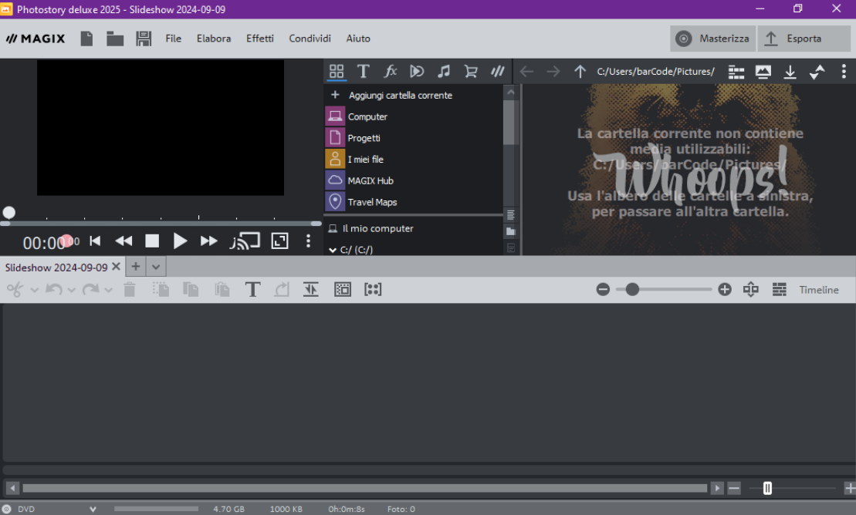The image size is (856, 515).
Task: Select the Slideshow 2024-09-09 tab
Action: (x=56, y=268)
